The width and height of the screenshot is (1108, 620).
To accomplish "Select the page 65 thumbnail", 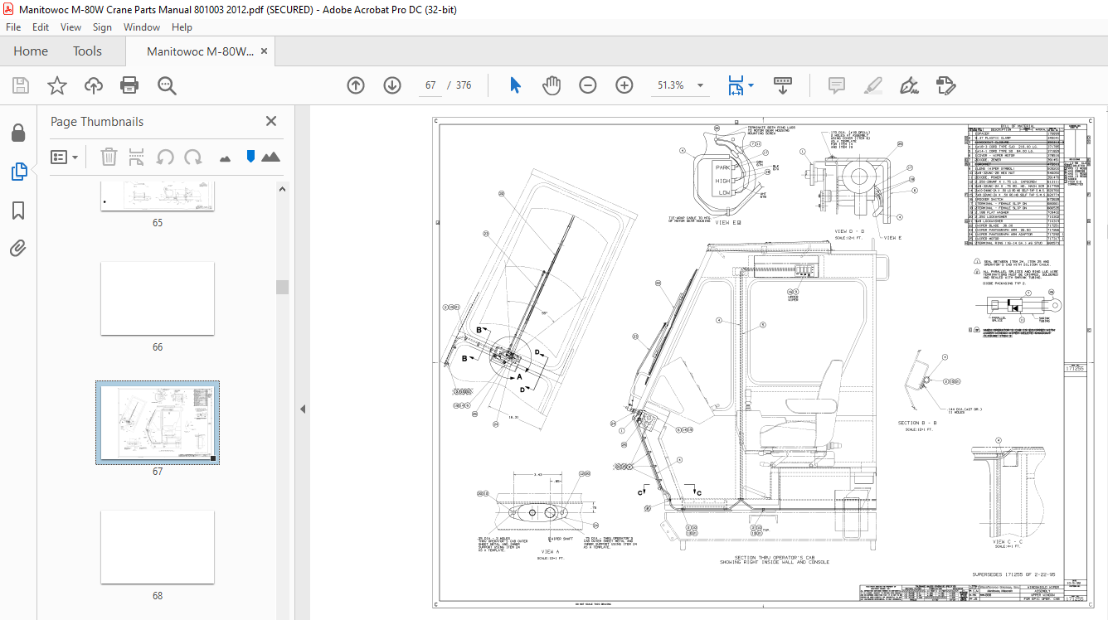I will (158, 196).
